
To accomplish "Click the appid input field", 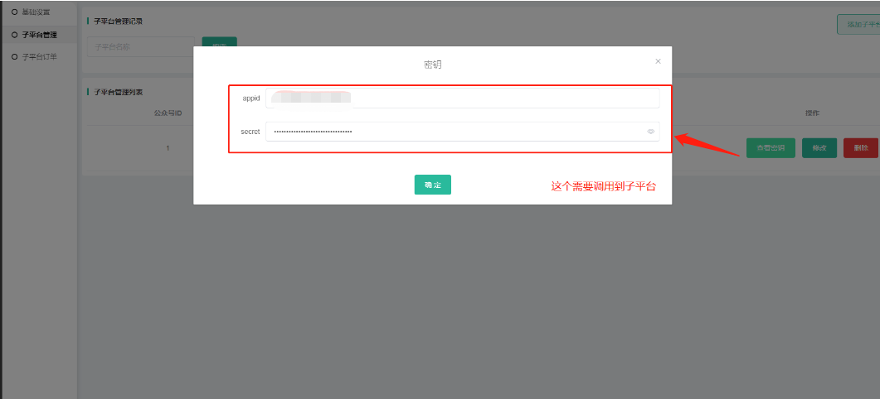I will [x=463, y=98].
